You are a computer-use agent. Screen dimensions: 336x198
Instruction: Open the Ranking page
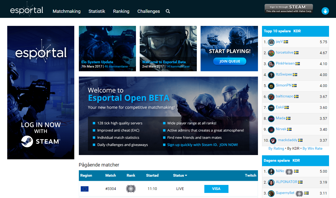click(x=121, y=11)
